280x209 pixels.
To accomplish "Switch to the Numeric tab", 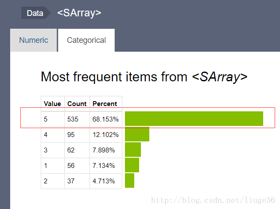I will tap(34, 40).
